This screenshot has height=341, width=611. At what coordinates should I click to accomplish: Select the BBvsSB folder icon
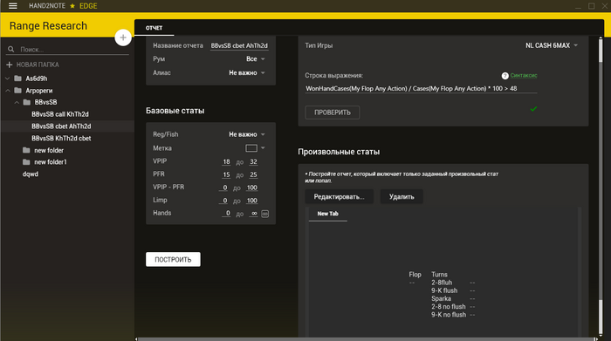[27, 102]
